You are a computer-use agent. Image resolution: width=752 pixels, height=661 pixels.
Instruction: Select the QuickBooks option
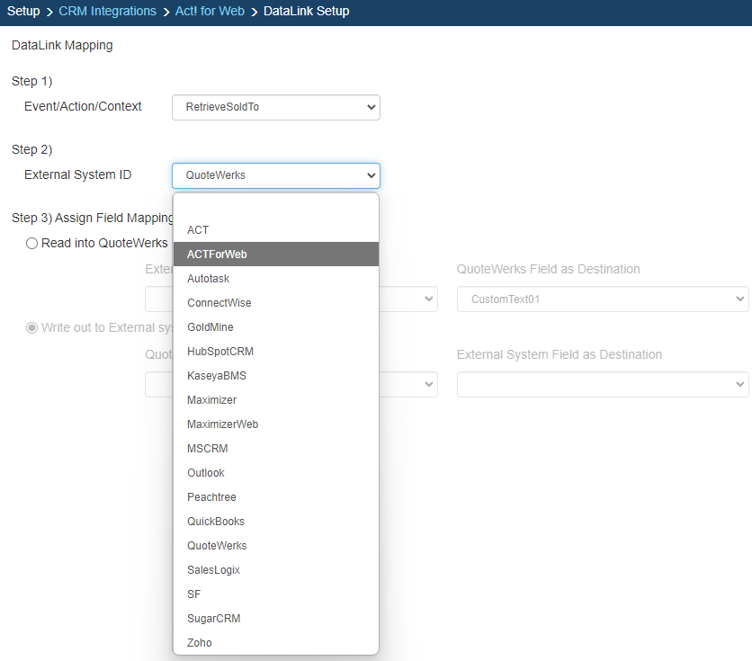click(215, 522)
